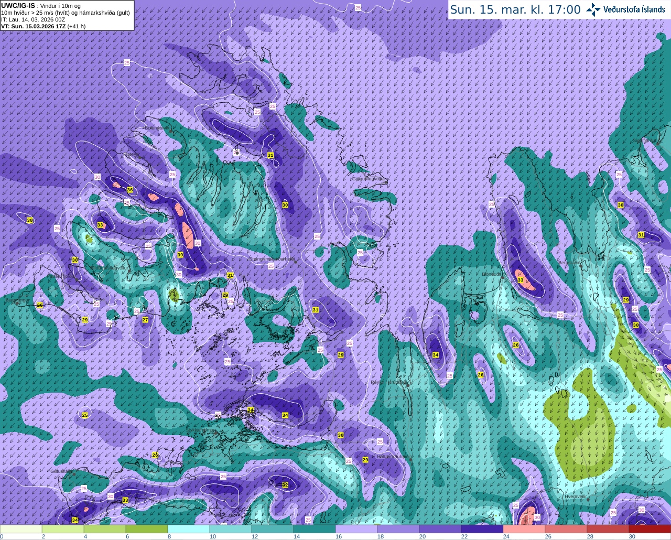This screenshot has width=671, height=540.
Task: Select the 12–14 m/s teal legend swatch
Action: click(273, 529)
